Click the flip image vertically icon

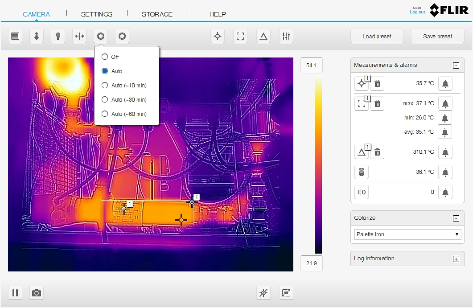[x=37, y=37]
